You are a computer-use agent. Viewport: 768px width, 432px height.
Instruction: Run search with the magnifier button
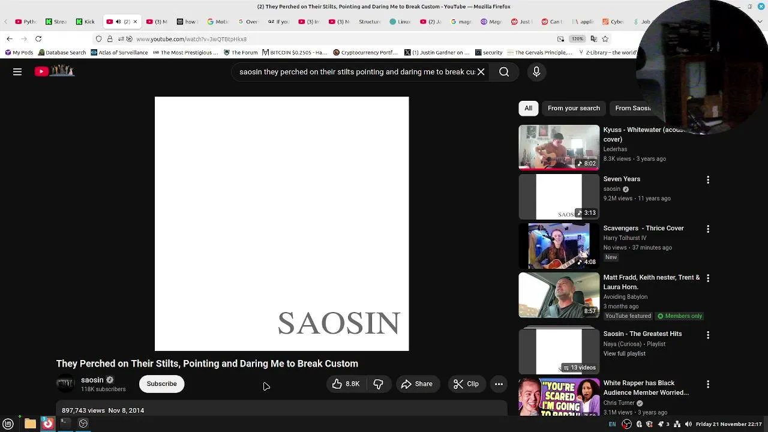coord(504,72)
